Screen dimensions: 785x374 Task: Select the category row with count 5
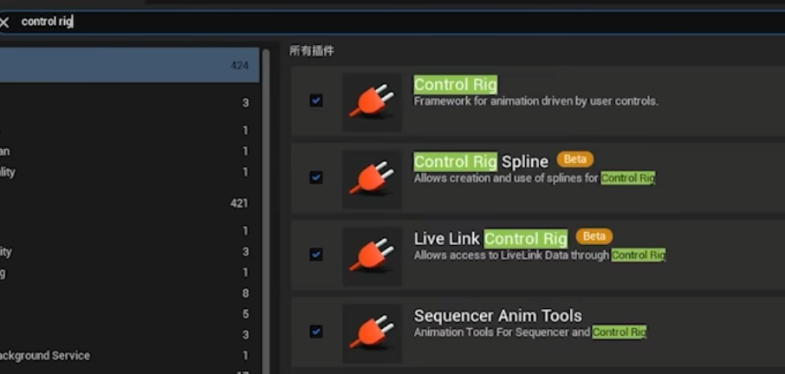(x=130, y=314)
